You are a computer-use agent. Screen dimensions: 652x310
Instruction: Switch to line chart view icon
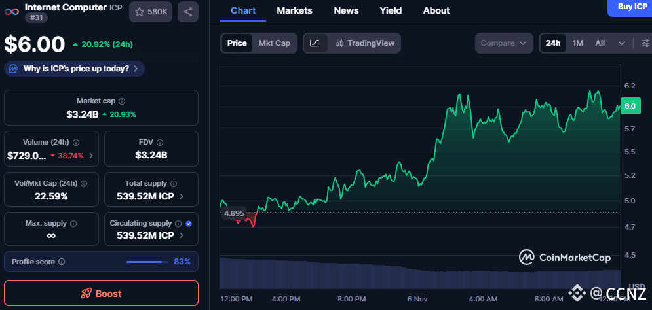coord(315,43)
